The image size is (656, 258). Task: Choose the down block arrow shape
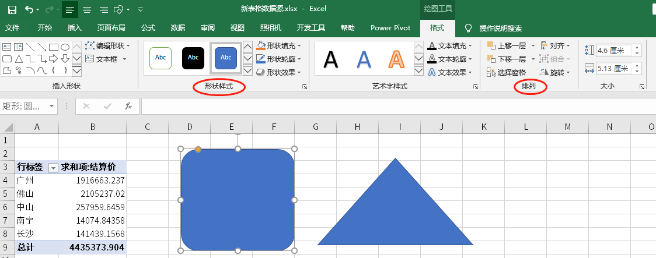(x=65, y=58)
